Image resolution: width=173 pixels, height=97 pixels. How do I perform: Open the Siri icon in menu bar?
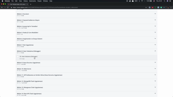click(167, 1)
